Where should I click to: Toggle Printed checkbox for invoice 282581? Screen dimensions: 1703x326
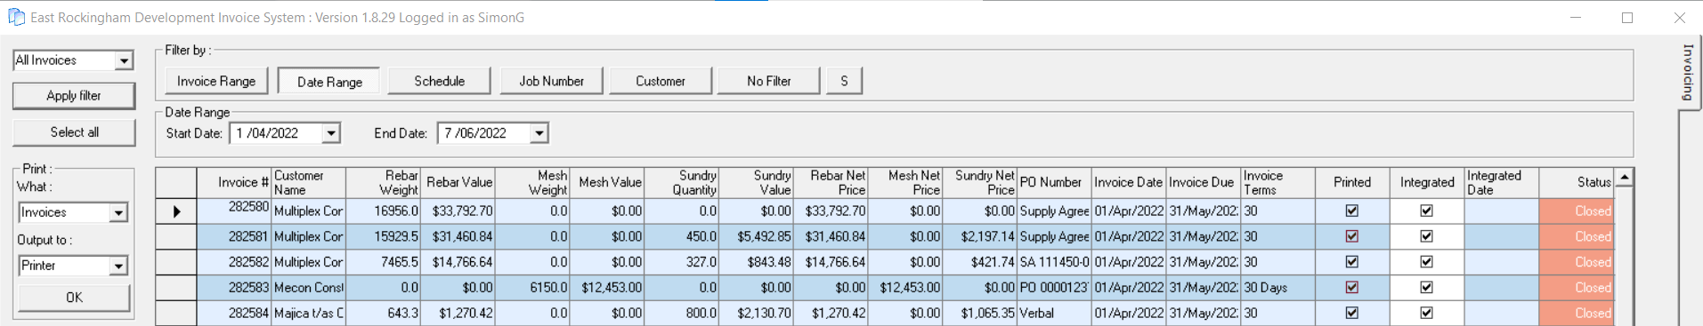(1352, 236)
